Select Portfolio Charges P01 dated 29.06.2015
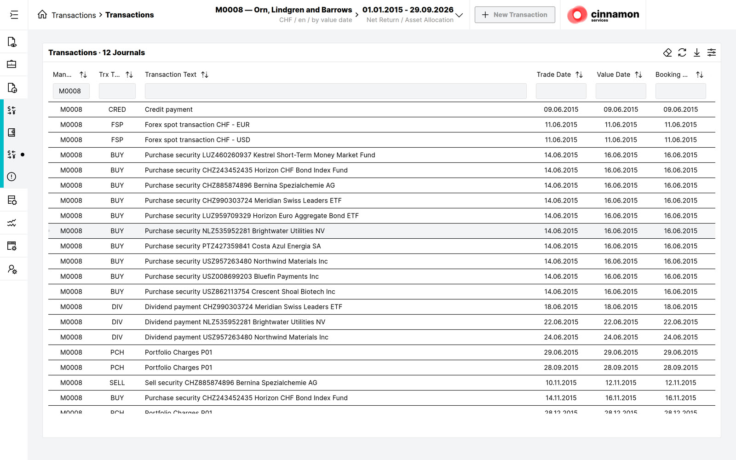 tap(382, 352)
